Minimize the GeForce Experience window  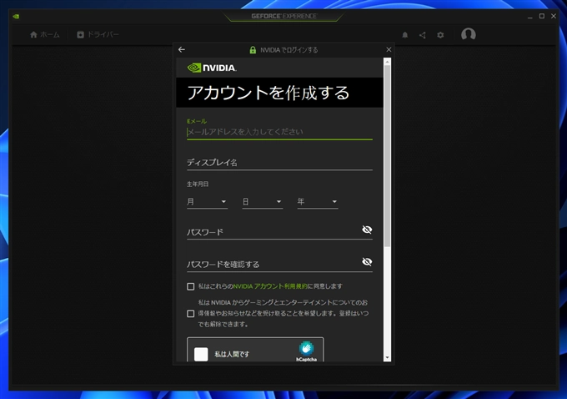click(530, 17)
